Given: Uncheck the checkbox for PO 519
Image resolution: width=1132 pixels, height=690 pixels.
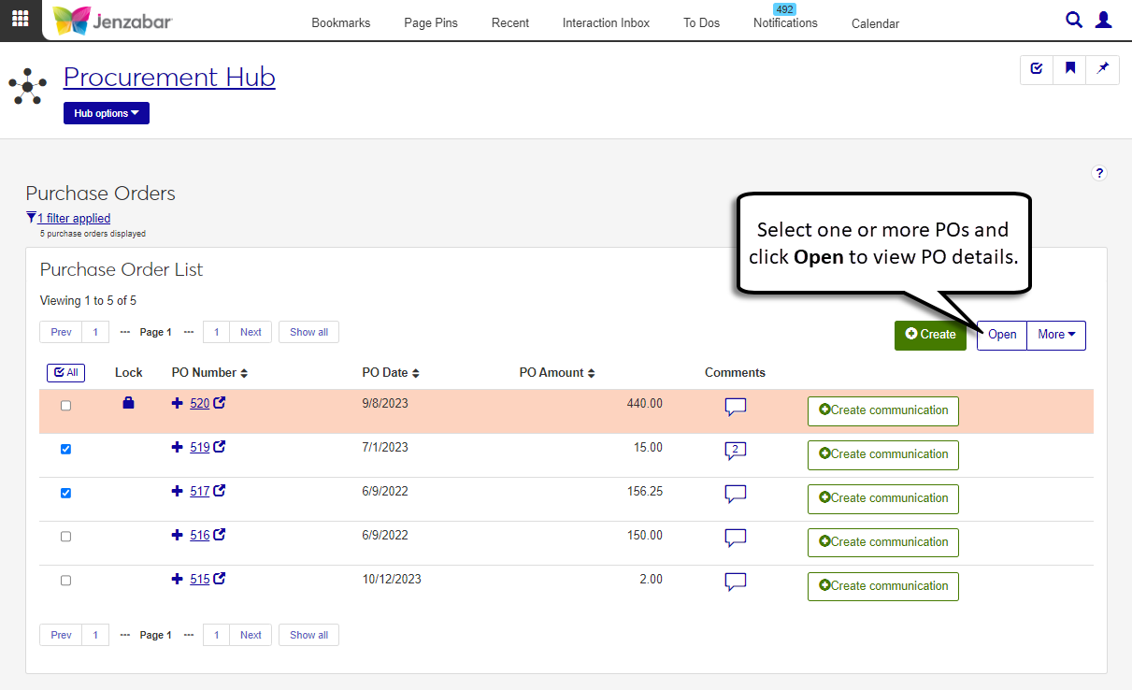Looking at the screenshot, I should [65, 450].
